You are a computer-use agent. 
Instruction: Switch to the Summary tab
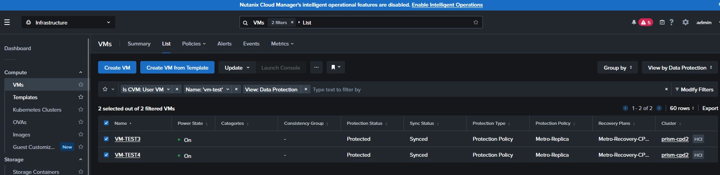coord(139,44)
